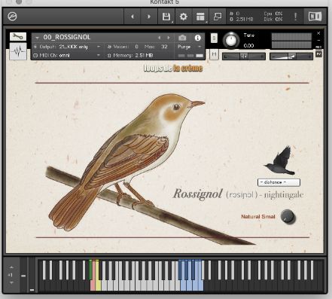
Task: Shift keyboard octave up
Action: tap(11, 267)
